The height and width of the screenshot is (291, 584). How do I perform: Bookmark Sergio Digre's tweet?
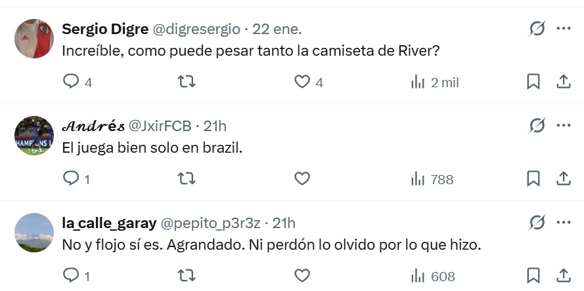click(533, 82)
